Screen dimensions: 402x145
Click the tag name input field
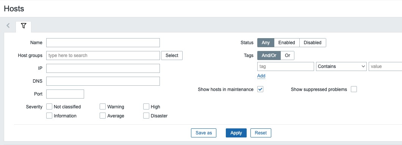286,66
